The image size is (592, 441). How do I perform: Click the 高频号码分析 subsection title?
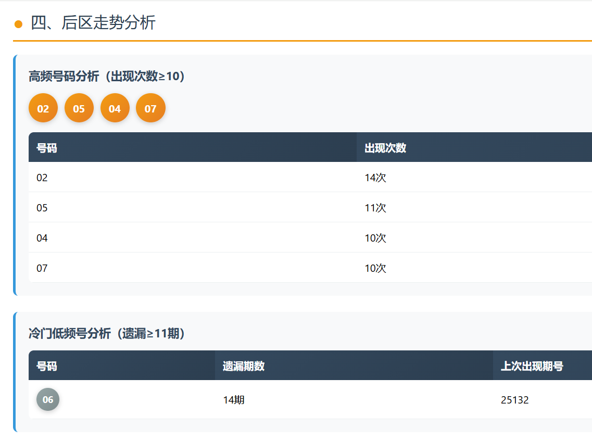(107, 76)
